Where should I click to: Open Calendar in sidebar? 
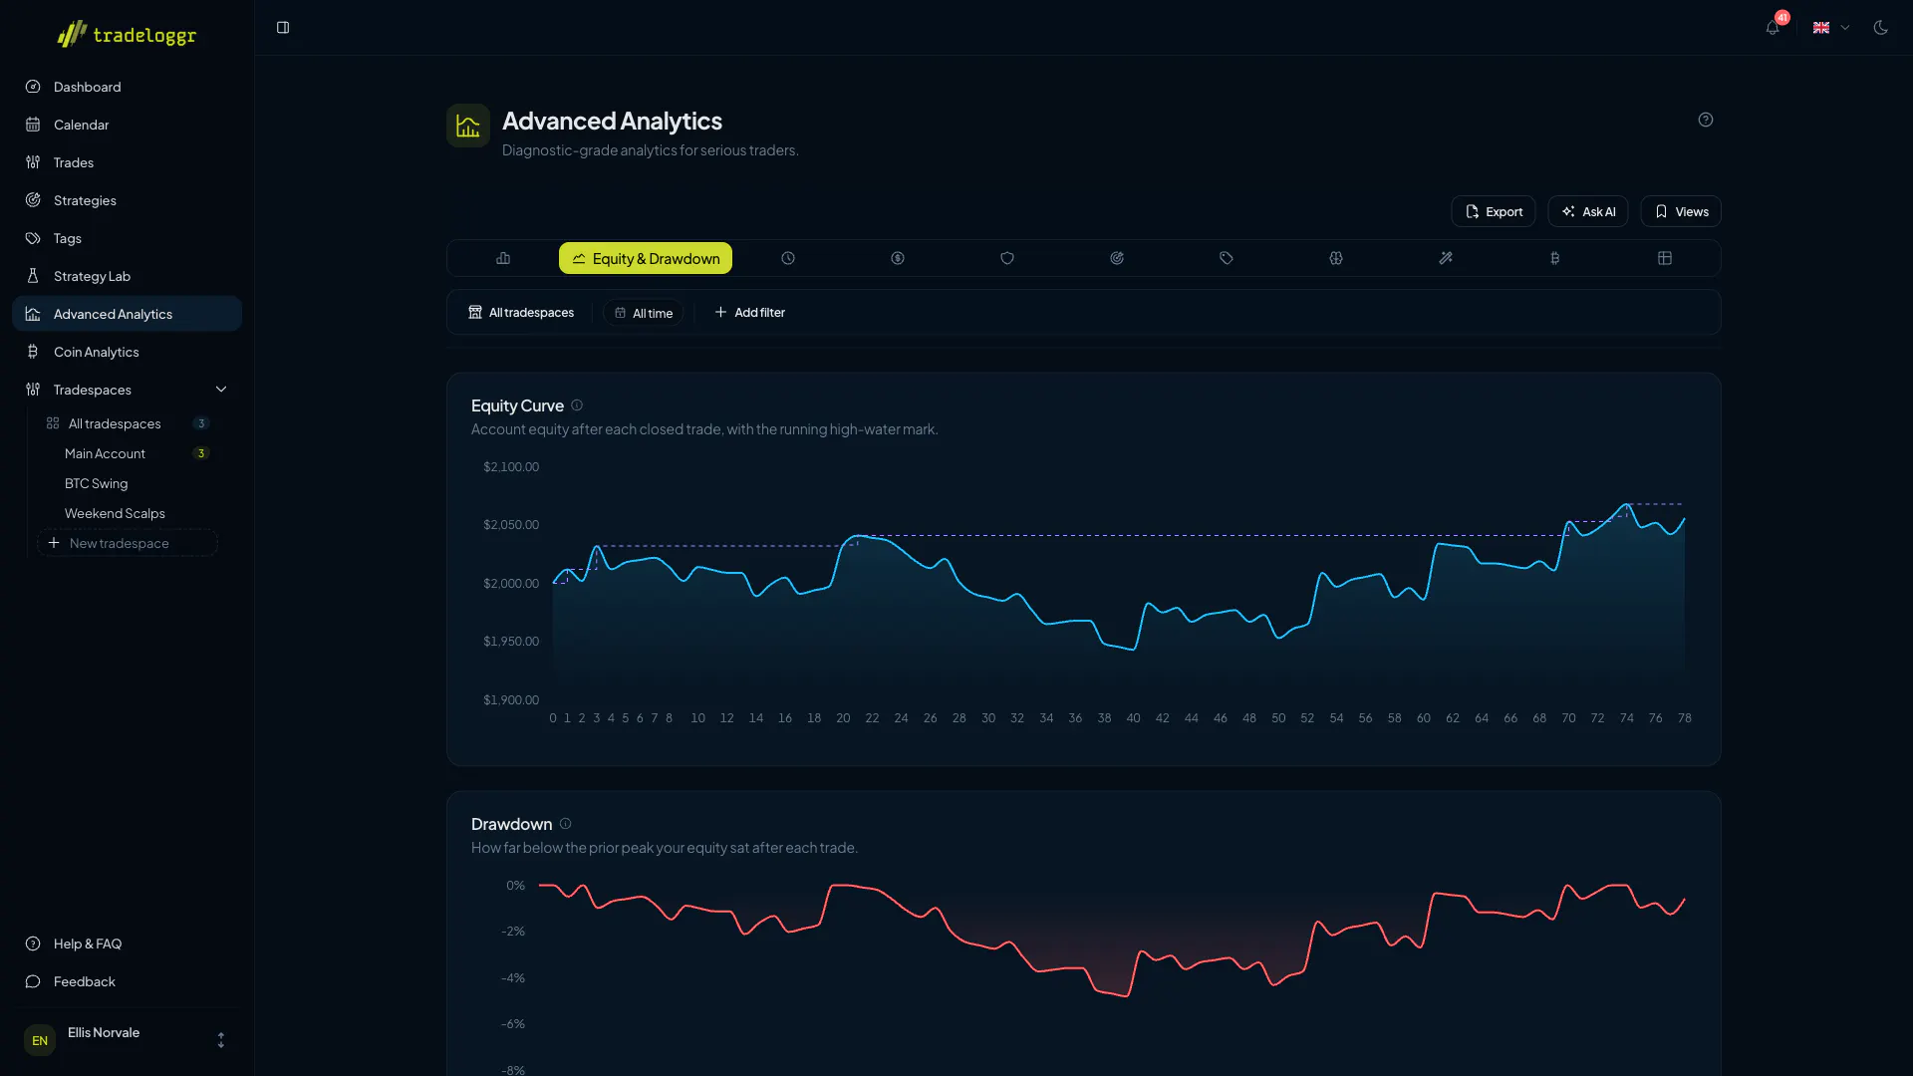tap(127, 125)
